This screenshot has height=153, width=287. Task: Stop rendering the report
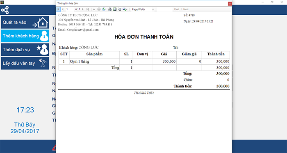(x=99, y=9)
